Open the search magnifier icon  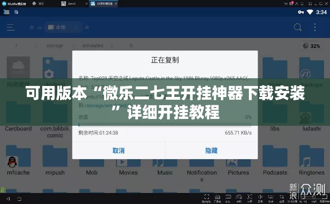click(x=297, y=27)
